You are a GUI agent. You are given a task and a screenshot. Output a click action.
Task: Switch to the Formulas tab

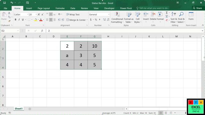tap(60, 8)
